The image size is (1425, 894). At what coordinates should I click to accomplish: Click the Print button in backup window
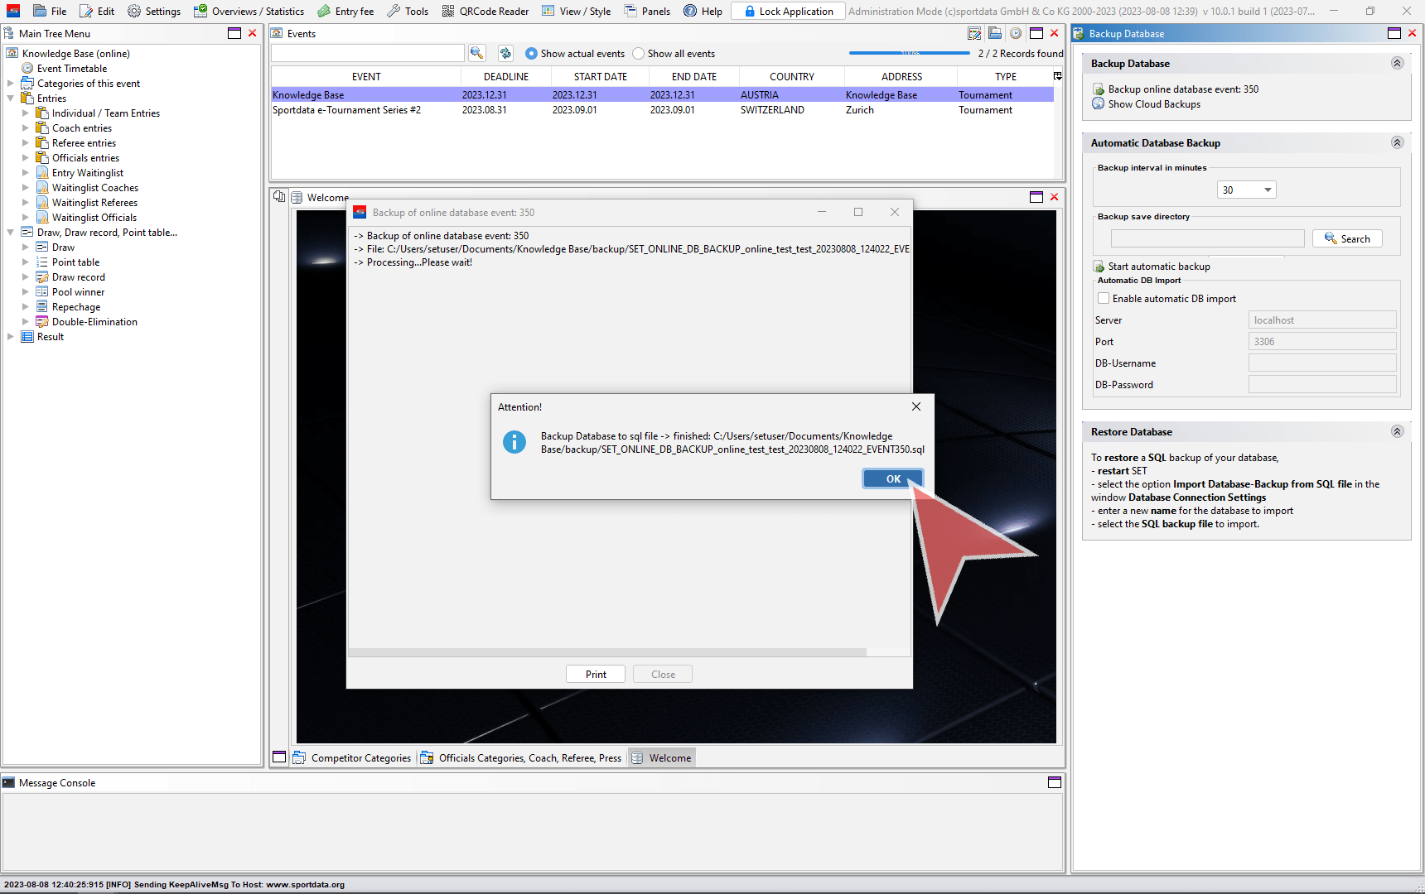[x=596, y=674]
